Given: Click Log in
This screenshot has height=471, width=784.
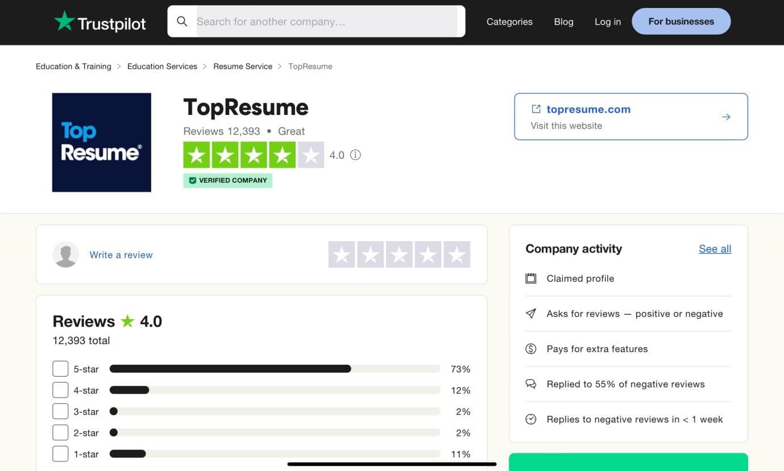Looking at the screenshot, I should (x=608, y=22).
